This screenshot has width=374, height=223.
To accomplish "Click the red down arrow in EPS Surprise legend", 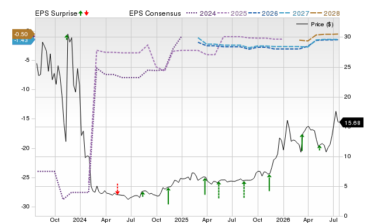I will (x=86, y=13).
